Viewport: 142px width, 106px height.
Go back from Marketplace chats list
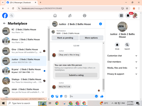(4, 23)
